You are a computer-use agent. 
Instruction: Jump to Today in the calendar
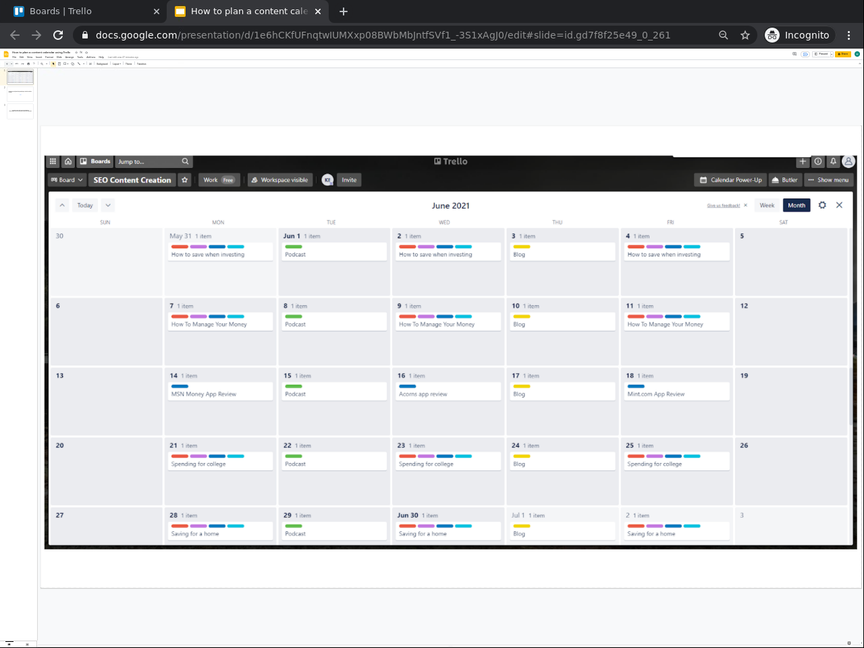tap(85, 205)
